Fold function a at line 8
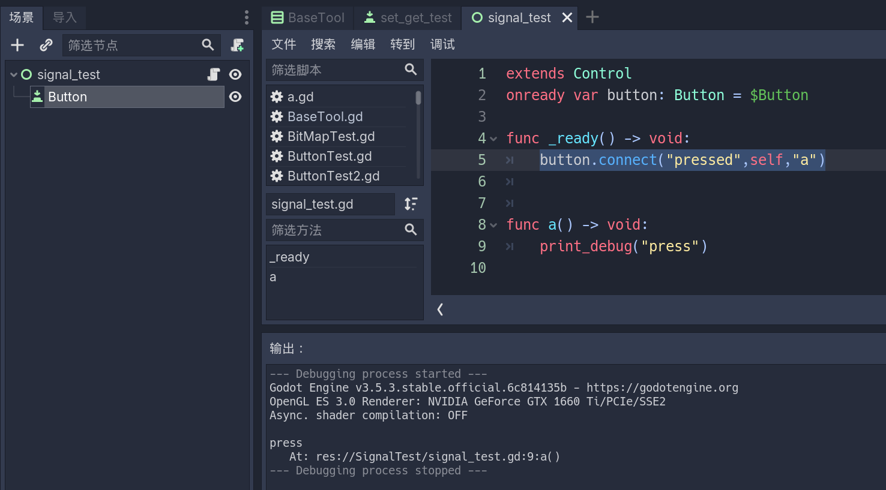This screenshot has height=490, width=886. 493,225
